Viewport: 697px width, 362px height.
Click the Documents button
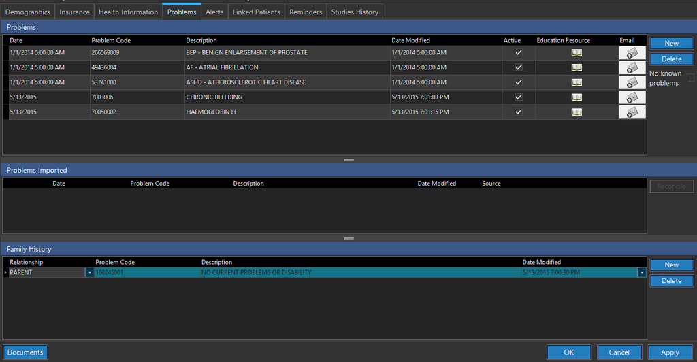(25, 352)
